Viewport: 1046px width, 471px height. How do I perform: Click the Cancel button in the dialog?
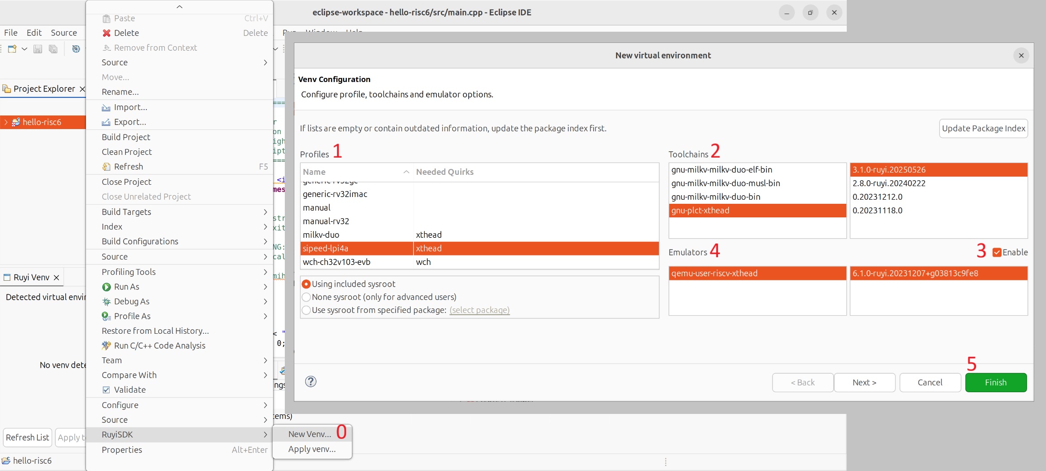click(x=930, y=383)
